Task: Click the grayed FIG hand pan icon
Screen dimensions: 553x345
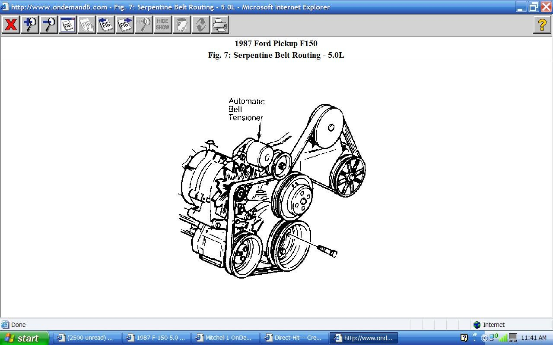Action: pyautogui.click(x=87, y=25)
